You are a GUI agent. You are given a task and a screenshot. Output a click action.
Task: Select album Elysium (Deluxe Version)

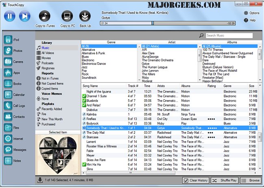[x=218, y=67]
